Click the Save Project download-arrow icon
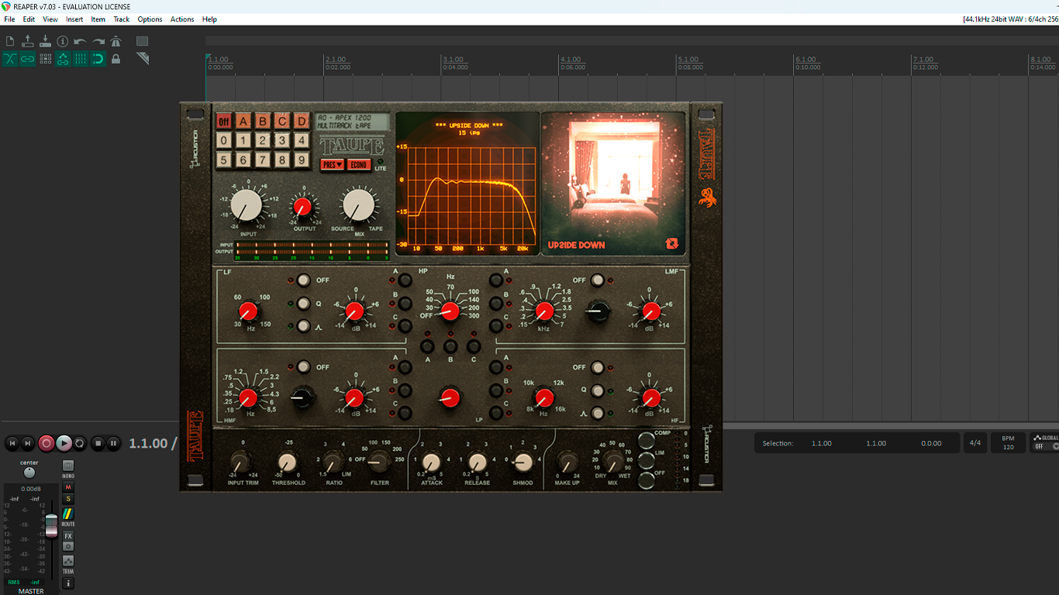 (x=45, y=41)
